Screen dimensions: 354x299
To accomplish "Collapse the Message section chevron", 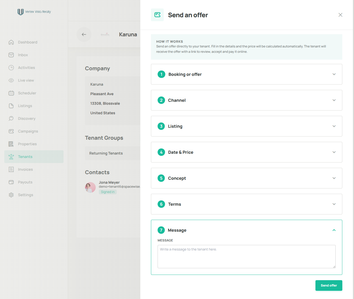I will pyautogui.click(x=334, y=230).
